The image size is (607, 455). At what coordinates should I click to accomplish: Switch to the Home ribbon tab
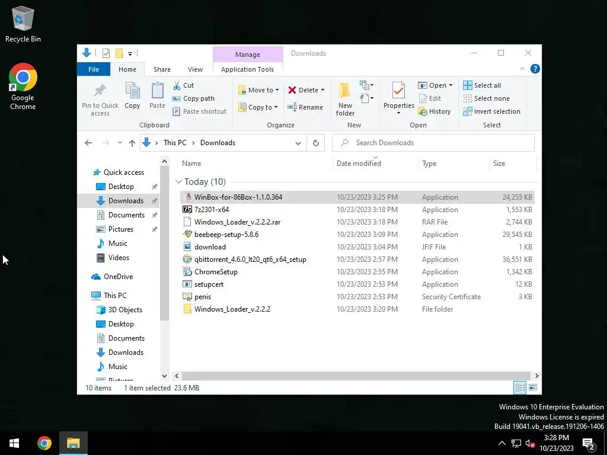coord(127,69)
